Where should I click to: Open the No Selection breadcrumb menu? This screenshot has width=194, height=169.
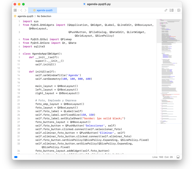tap(44, 16)
